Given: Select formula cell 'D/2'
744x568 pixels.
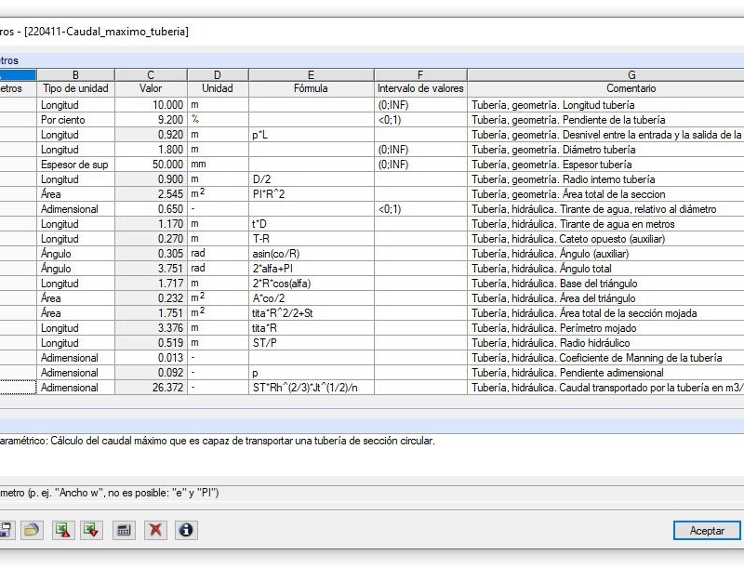Looking at the screenshot, I should [x=312, y=179].
